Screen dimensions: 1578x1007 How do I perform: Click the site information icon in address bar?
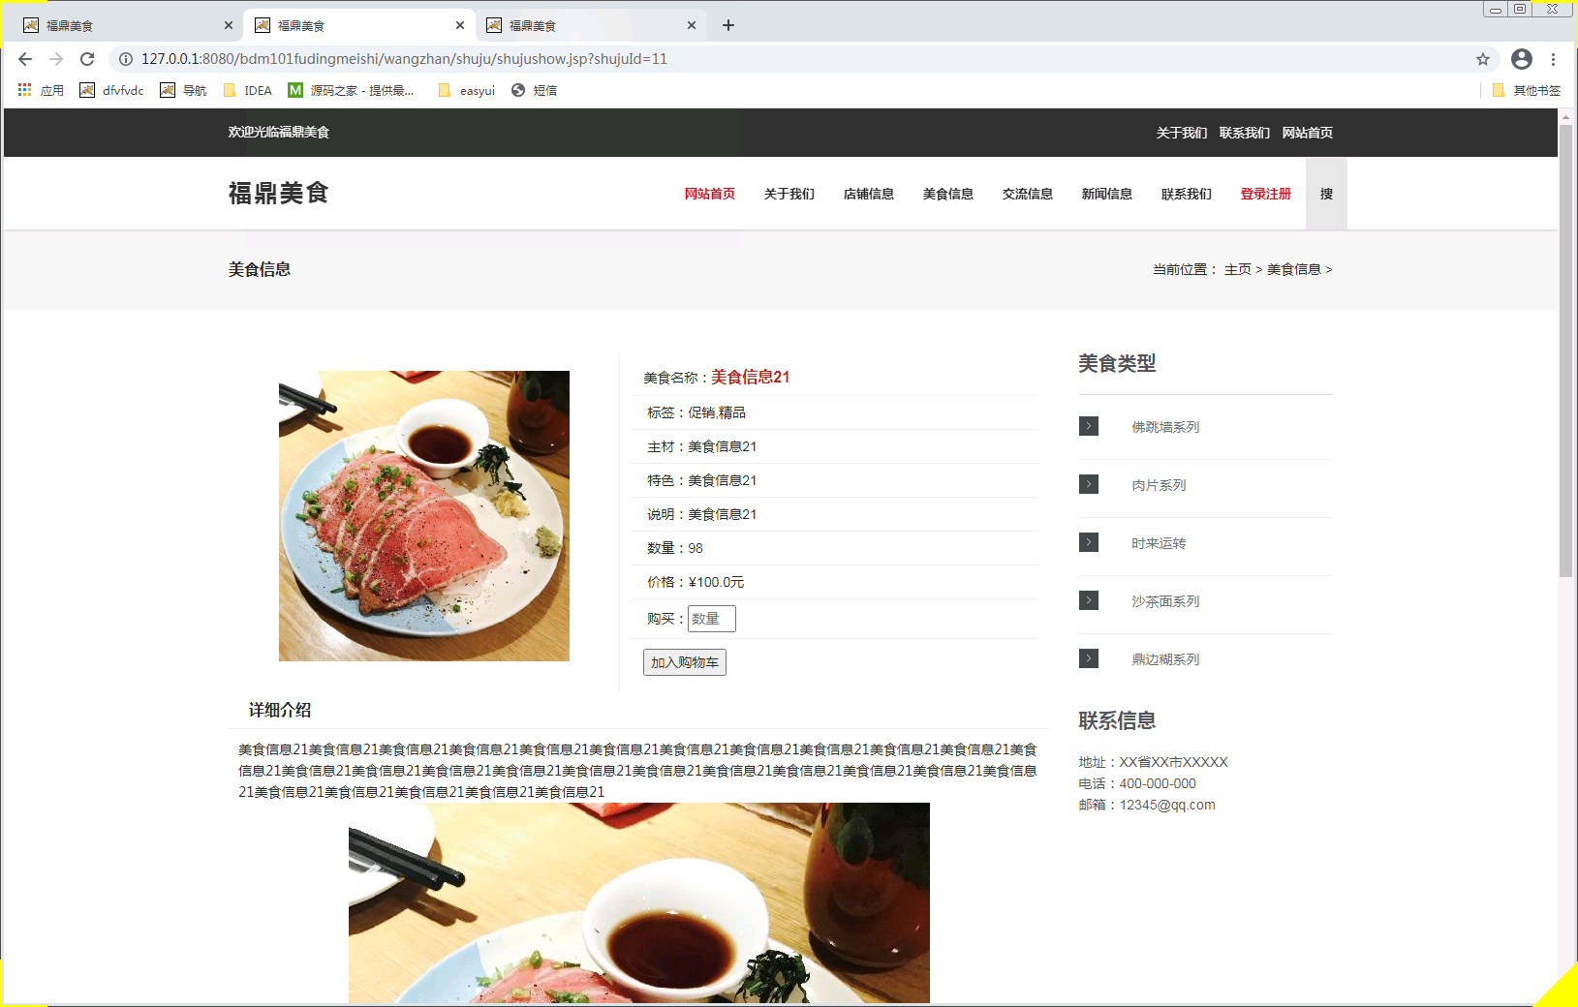coord(126,59)
